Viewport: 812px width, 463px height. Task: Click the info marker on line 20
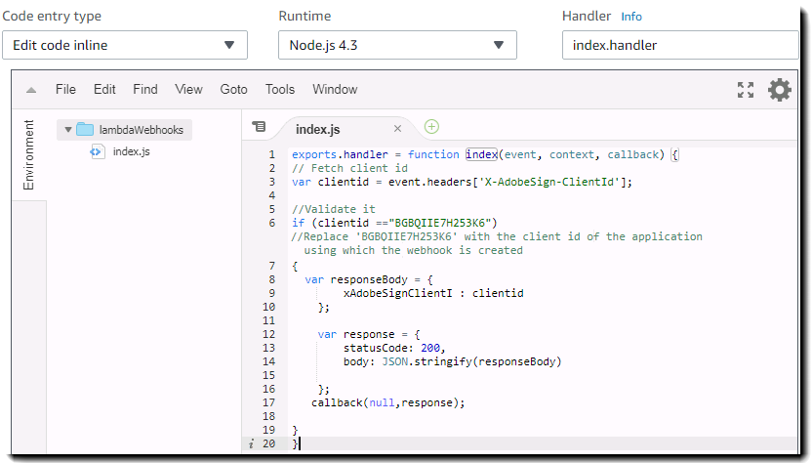coord(251,443)
